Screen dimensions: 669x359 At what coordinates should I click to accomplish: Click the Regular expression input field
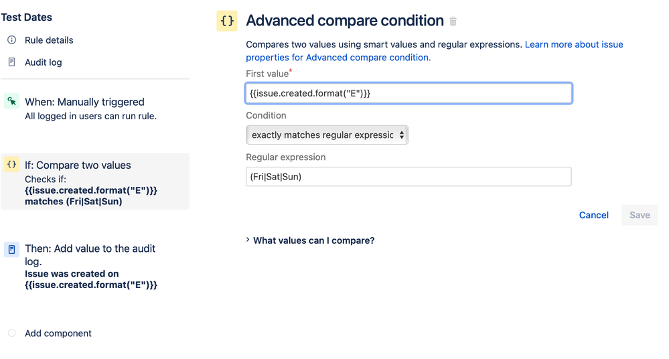[408, 177]
